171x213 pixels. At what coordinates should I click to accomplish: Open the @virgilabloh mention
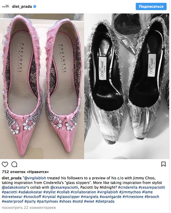[35, 178]
